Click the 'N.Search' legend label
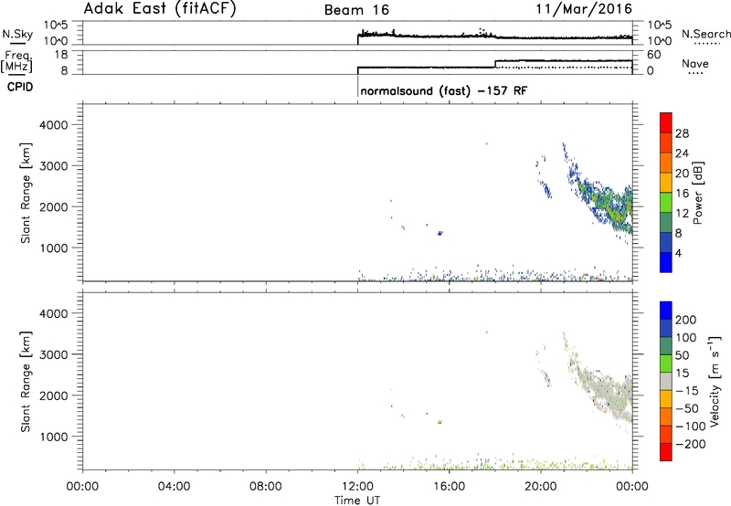731x506 pixels. (705, 34)
